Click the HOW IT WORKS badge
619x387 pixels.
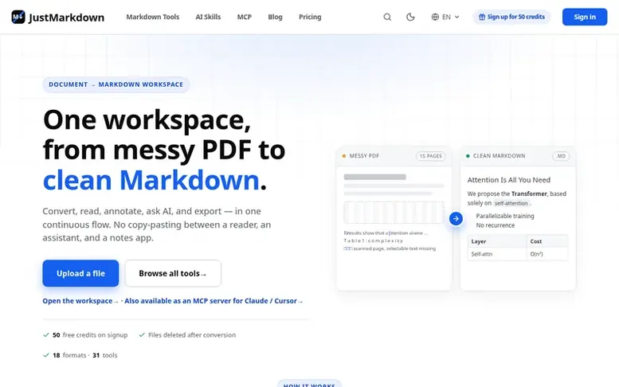309,384
